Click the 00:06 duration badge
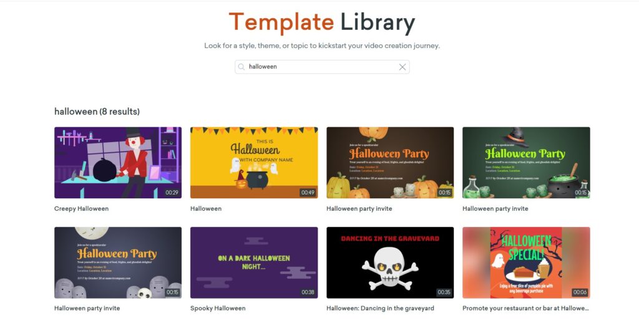 tap(580, 292)
